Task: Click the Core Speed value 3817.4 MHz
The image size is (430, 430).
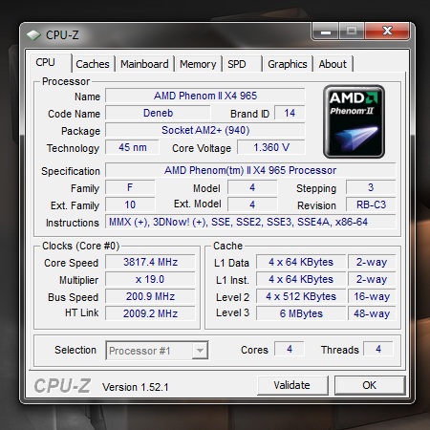Action: click(x=150, y=262)
